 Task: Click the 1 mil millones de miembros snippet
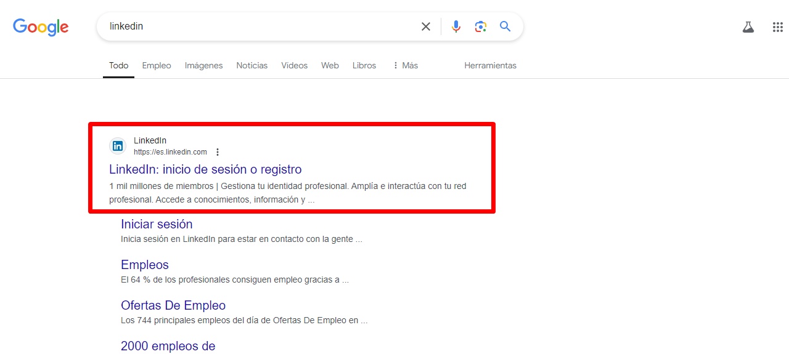pyautogui.click(x=288, y=193)
